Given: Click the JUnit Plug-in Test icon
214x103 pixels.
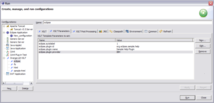Looking at the screenshot, I should click(8, 55).
